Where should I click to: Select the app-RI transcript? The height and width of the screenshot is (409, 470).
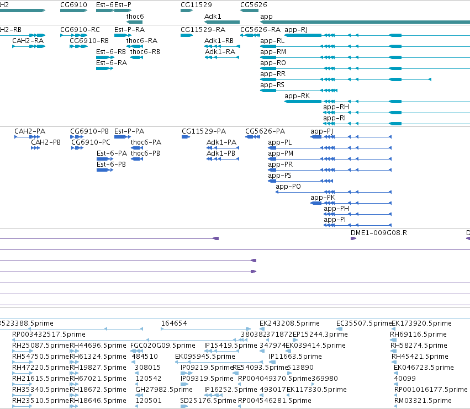pyautogui.click(x=335, y=118)
